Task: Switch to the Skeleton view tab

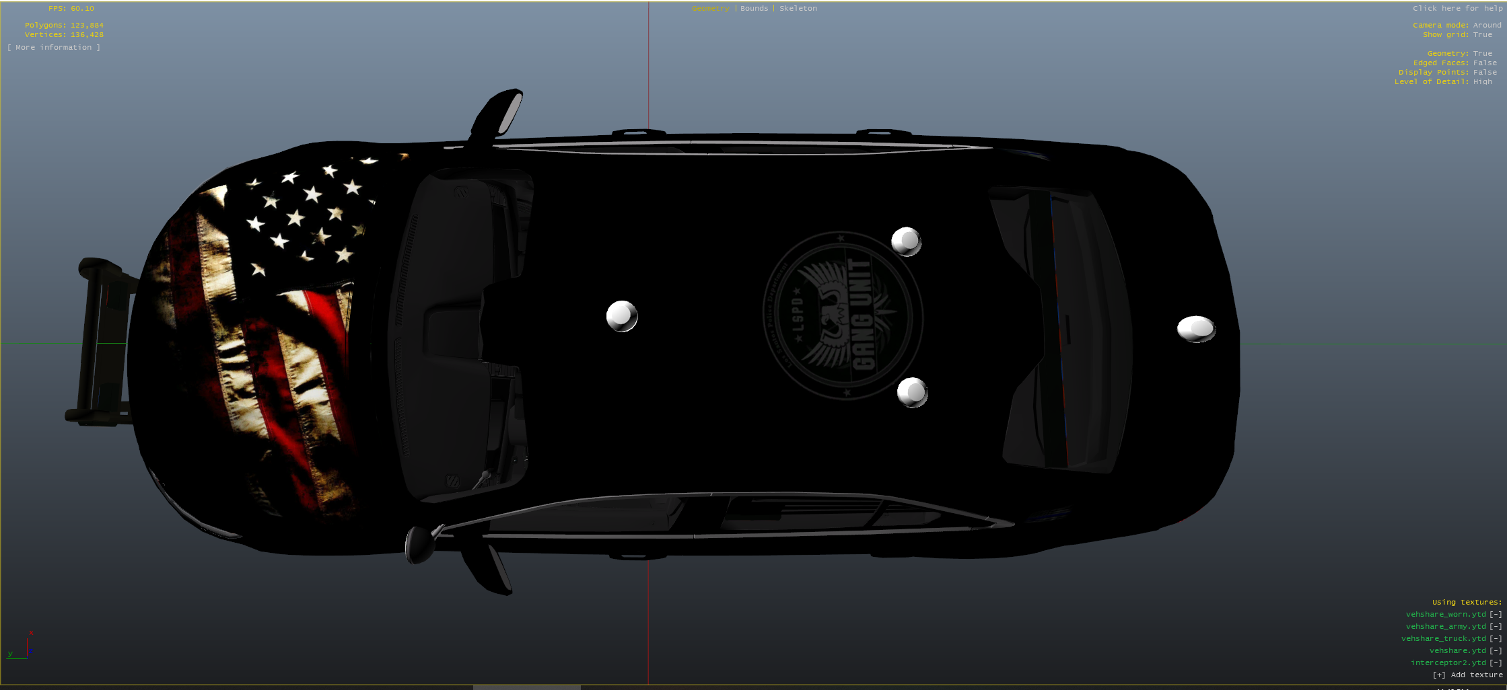Action: click(x=798, y=9)
